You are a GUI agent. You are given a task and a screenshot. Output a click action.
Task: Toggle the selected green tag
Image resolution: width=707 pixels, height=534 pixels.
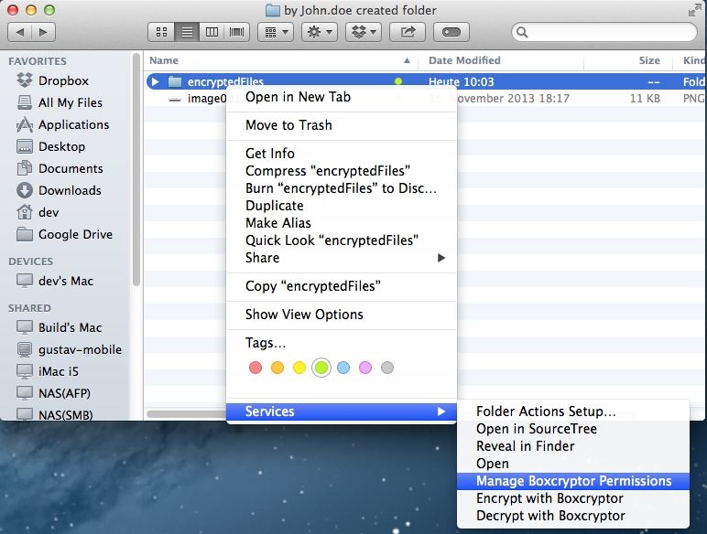(x=321, y=368)
